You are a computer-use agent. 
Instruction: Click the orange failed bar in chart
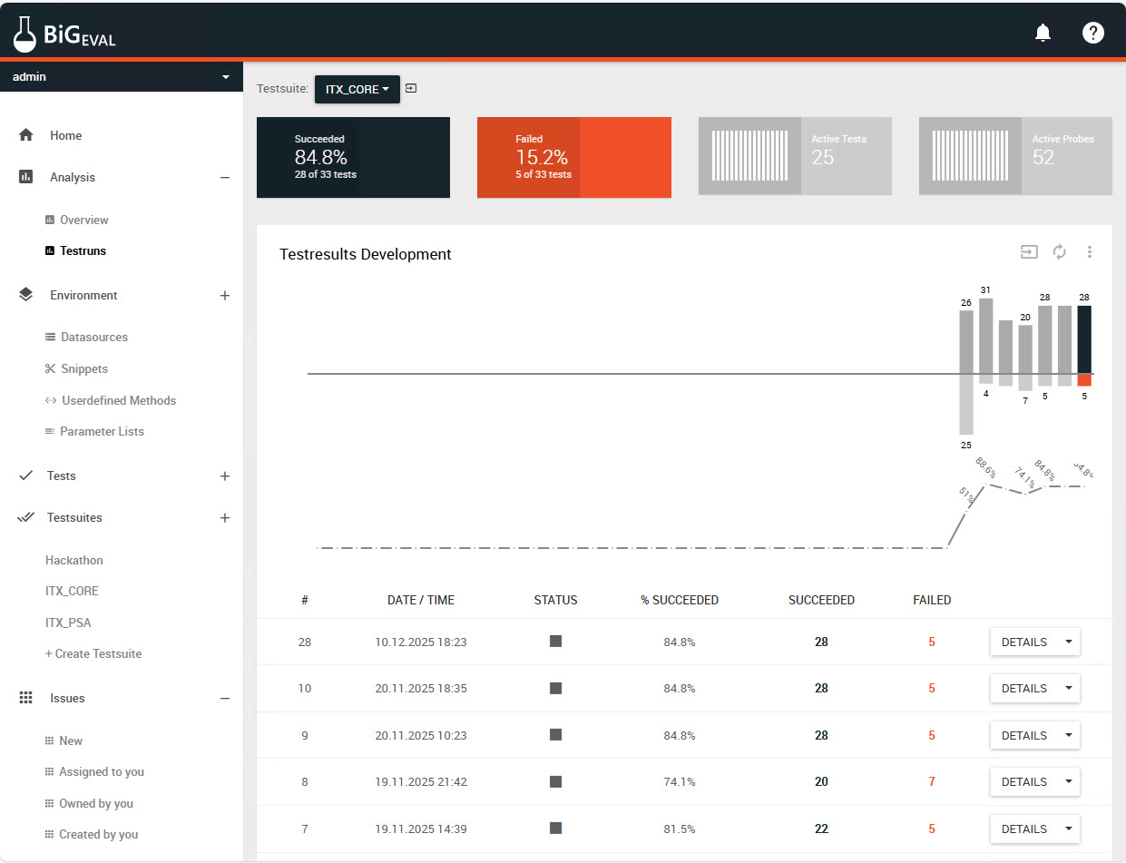1084,380
